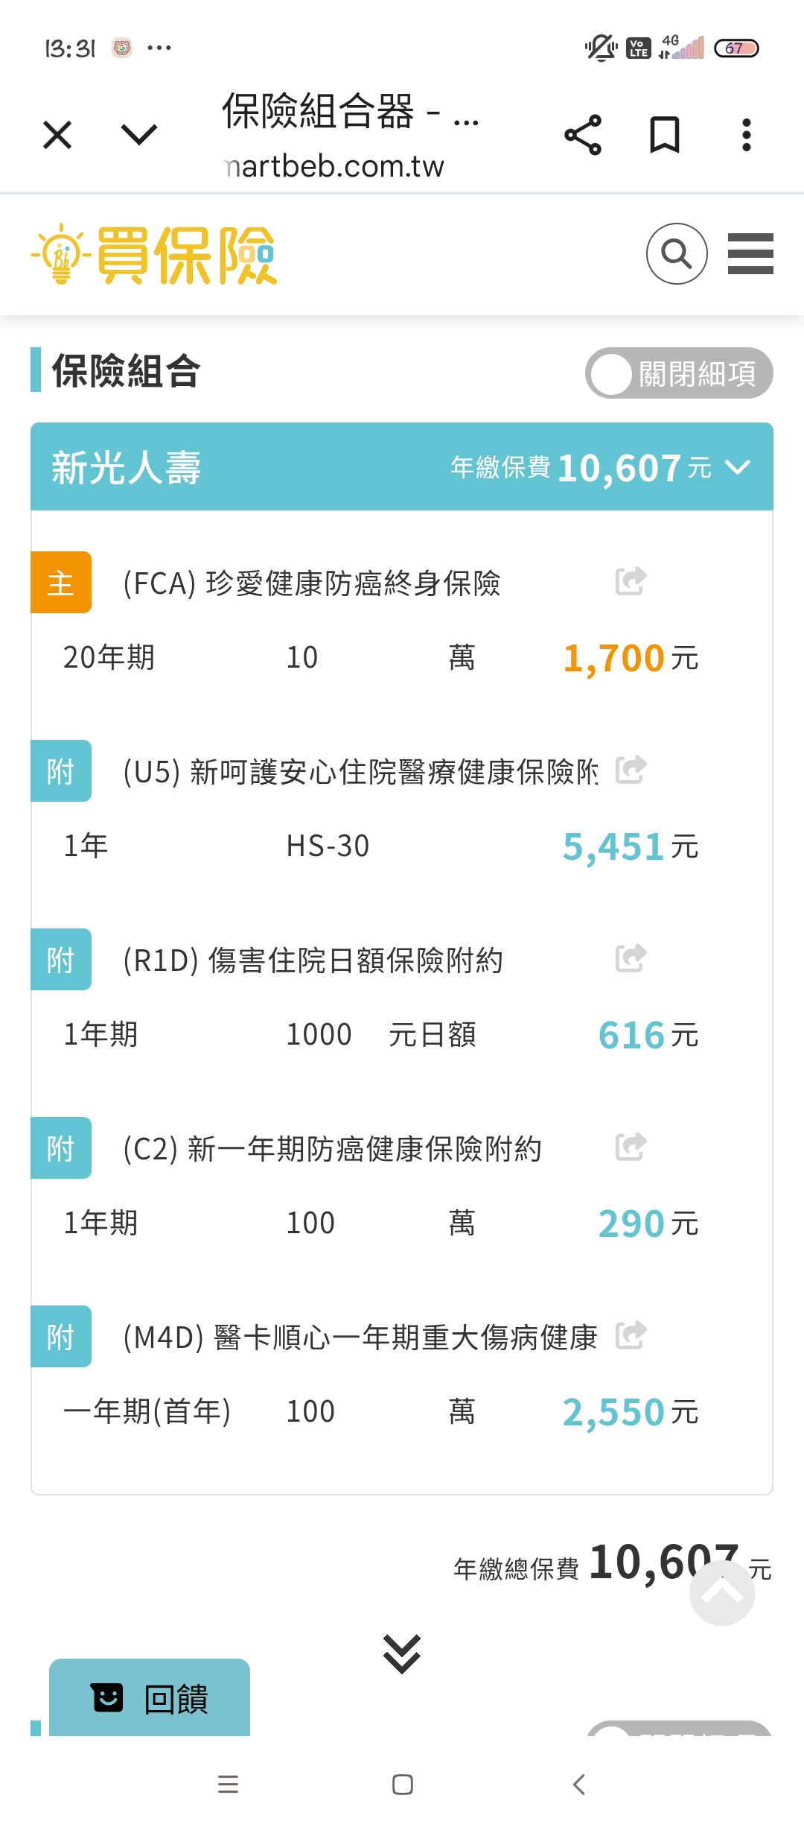Open the hamburger navigation menu
This screenshot has height=1833, width=804.
coord(750,253)
